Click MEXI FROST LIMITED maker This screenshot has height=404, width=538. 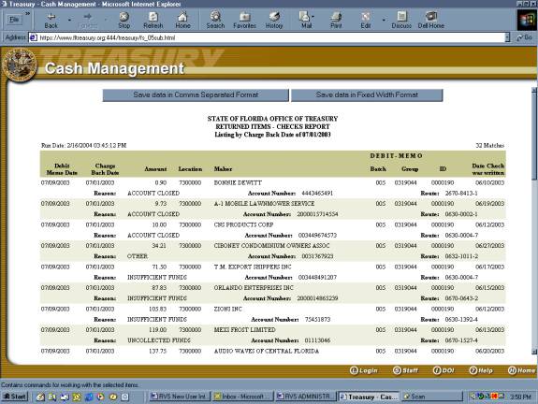[244, 329]
